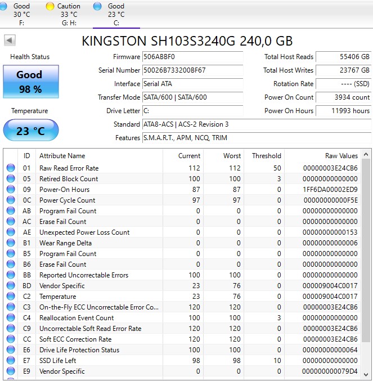Click the Attribute Name column header
Image resolution: width=373 pixels, height=381 pixels.
[x=62, y=156]
